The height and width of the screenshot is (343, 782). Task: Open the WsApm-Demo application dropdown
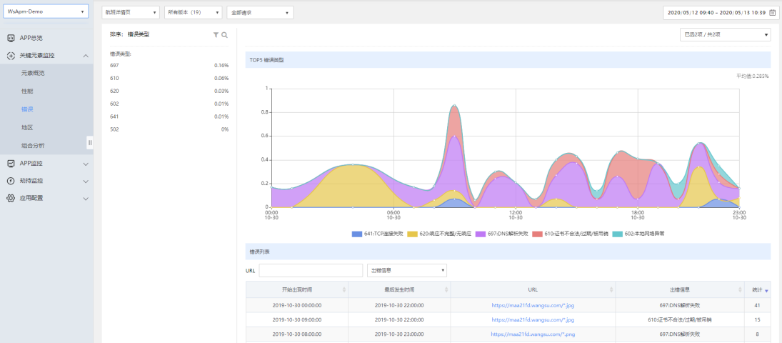click(46, 11)
